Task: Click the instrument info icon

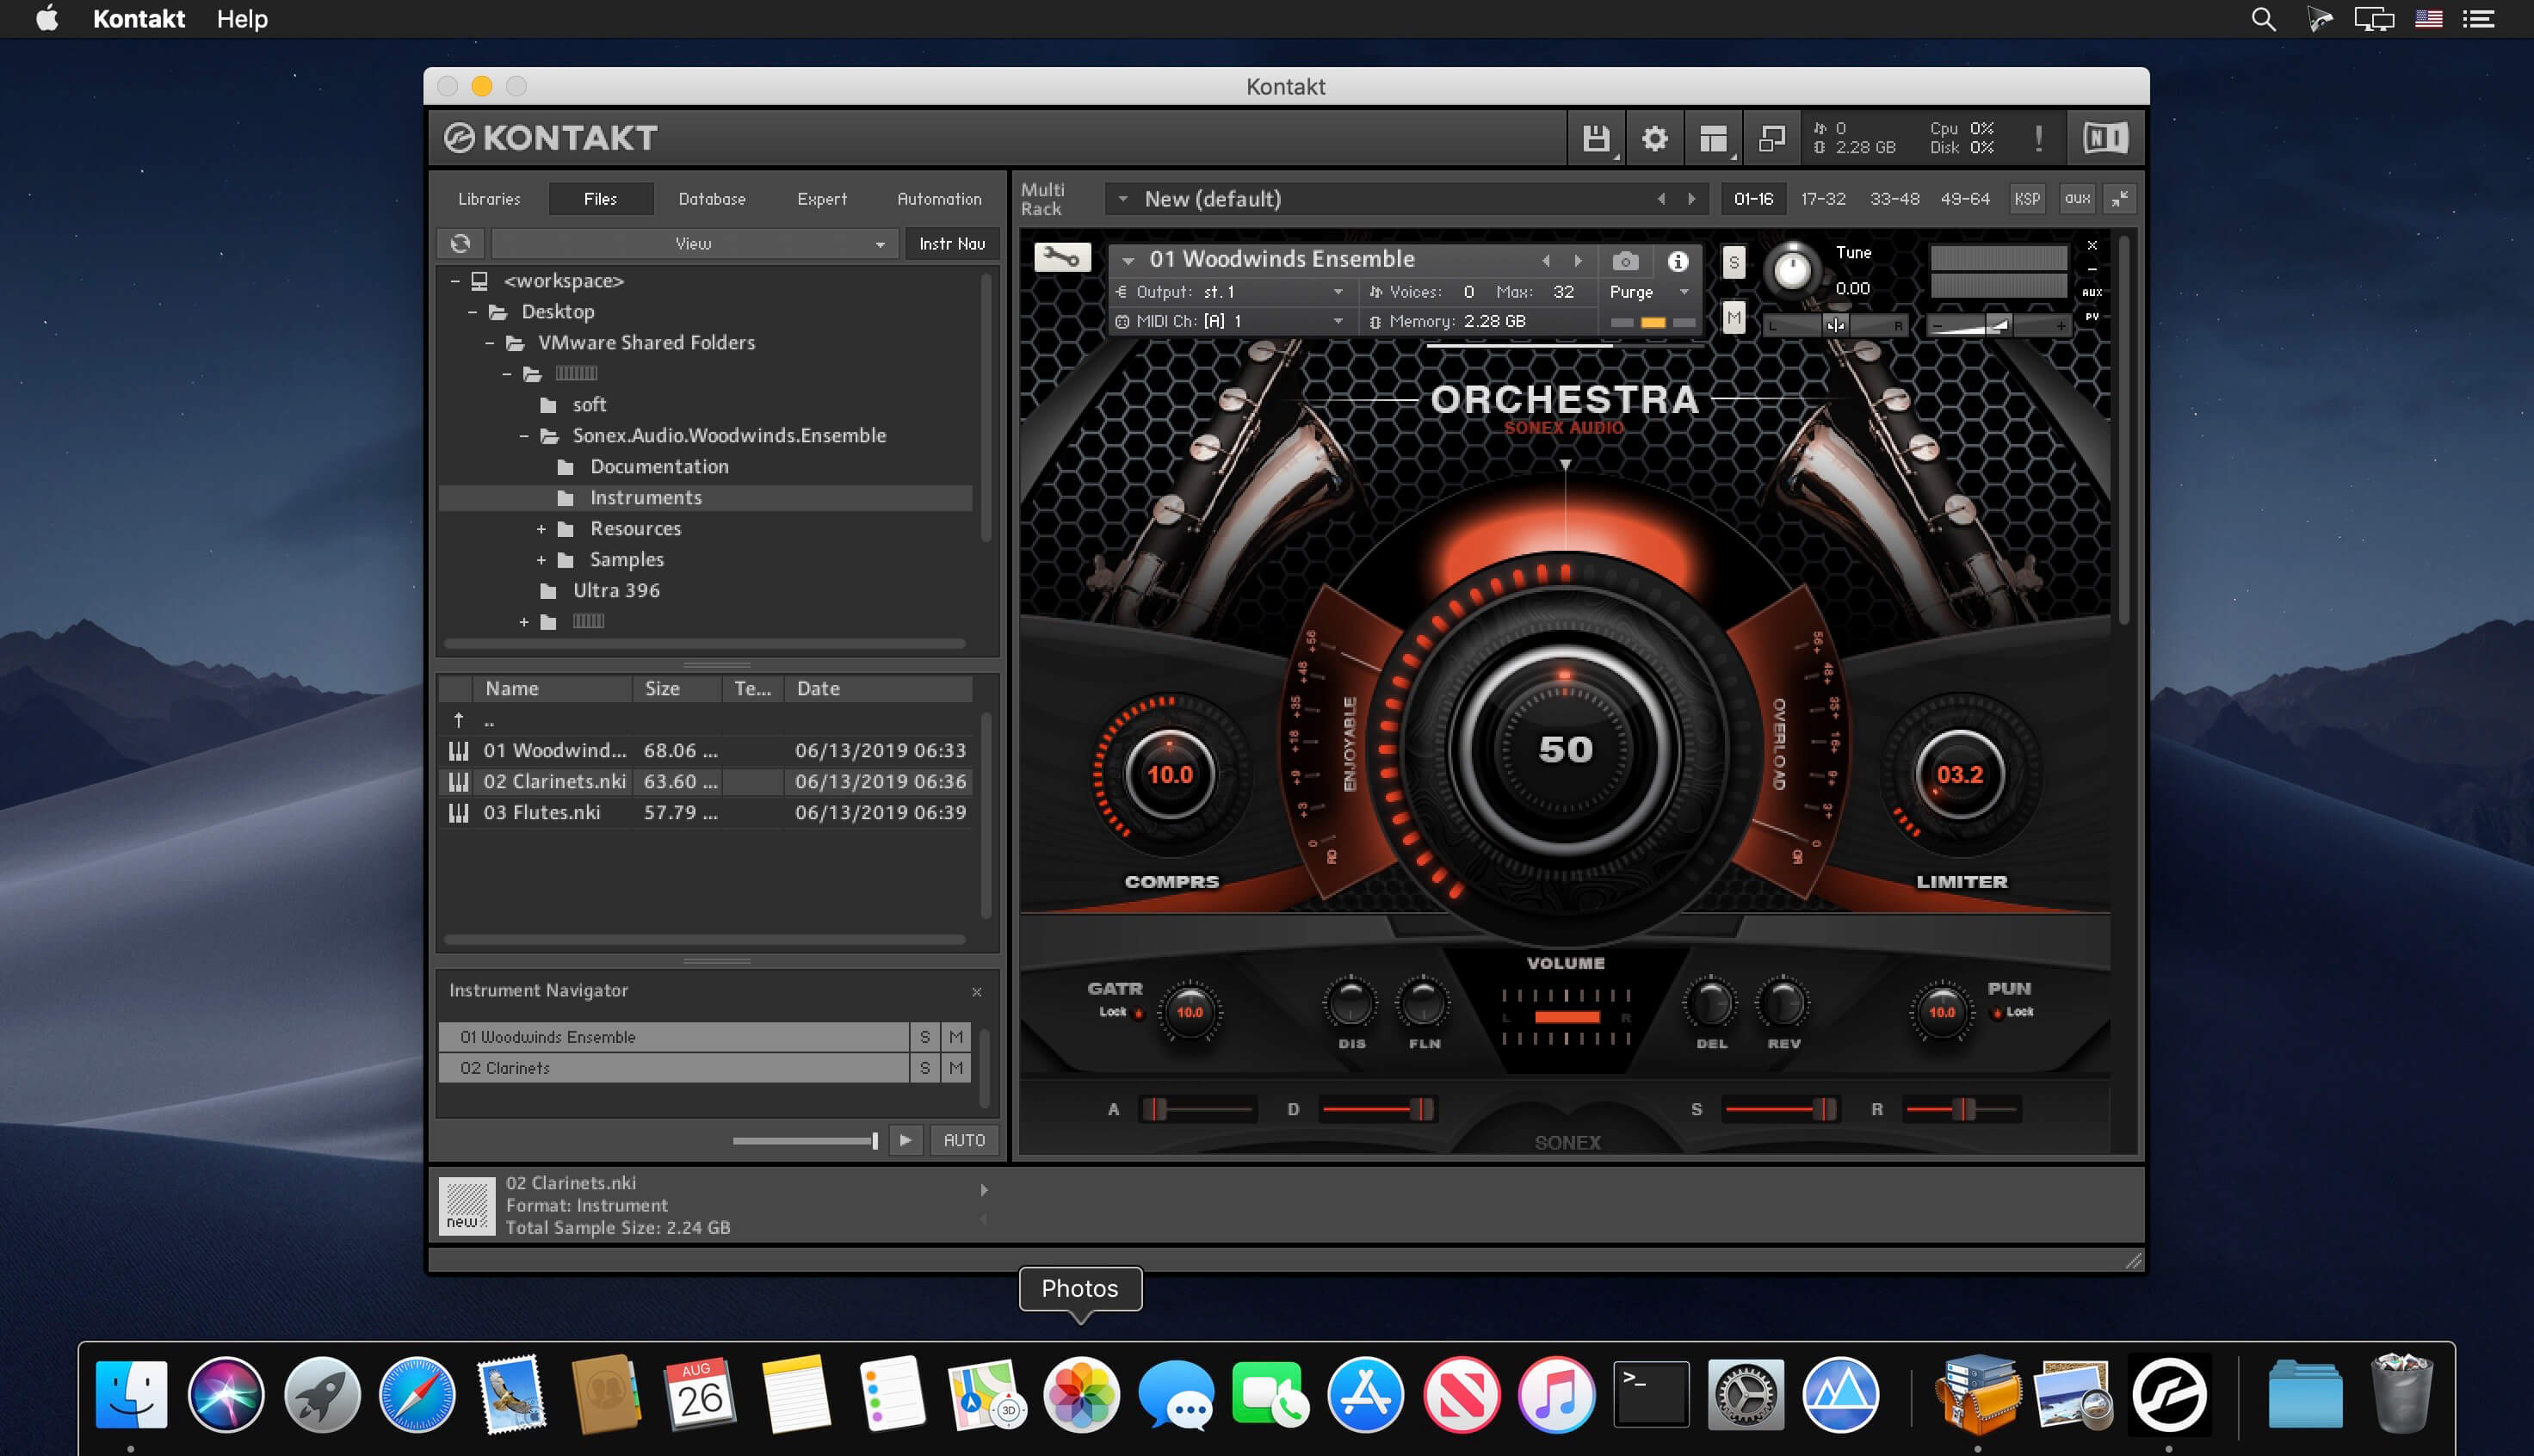Action: point(1678,261)
